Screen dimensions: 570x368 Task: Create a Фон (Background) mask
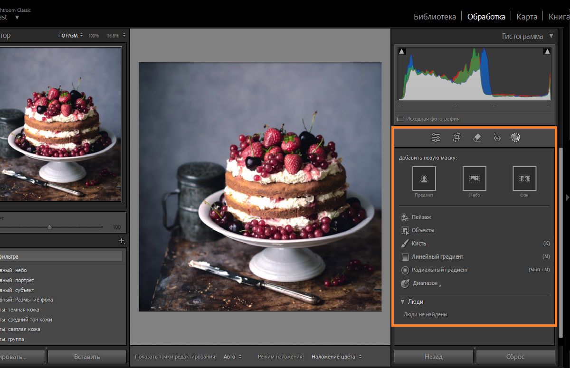(524, 179)
